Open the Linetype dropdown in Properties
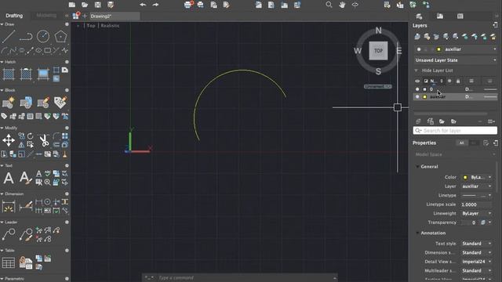The width and height of the screenshot is (502, 282). pyautogui.click(x=476, y=195)
